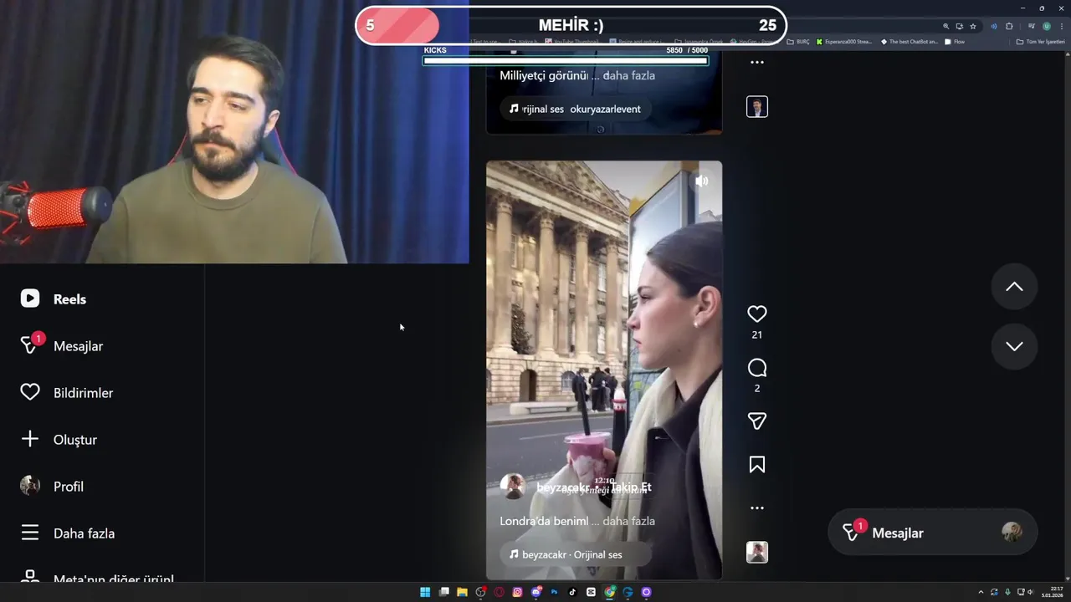The height and width of the screenshot is (602, 1071).
Task: Open beyzacakr profile picture on reel
Action: pos(512,487)
